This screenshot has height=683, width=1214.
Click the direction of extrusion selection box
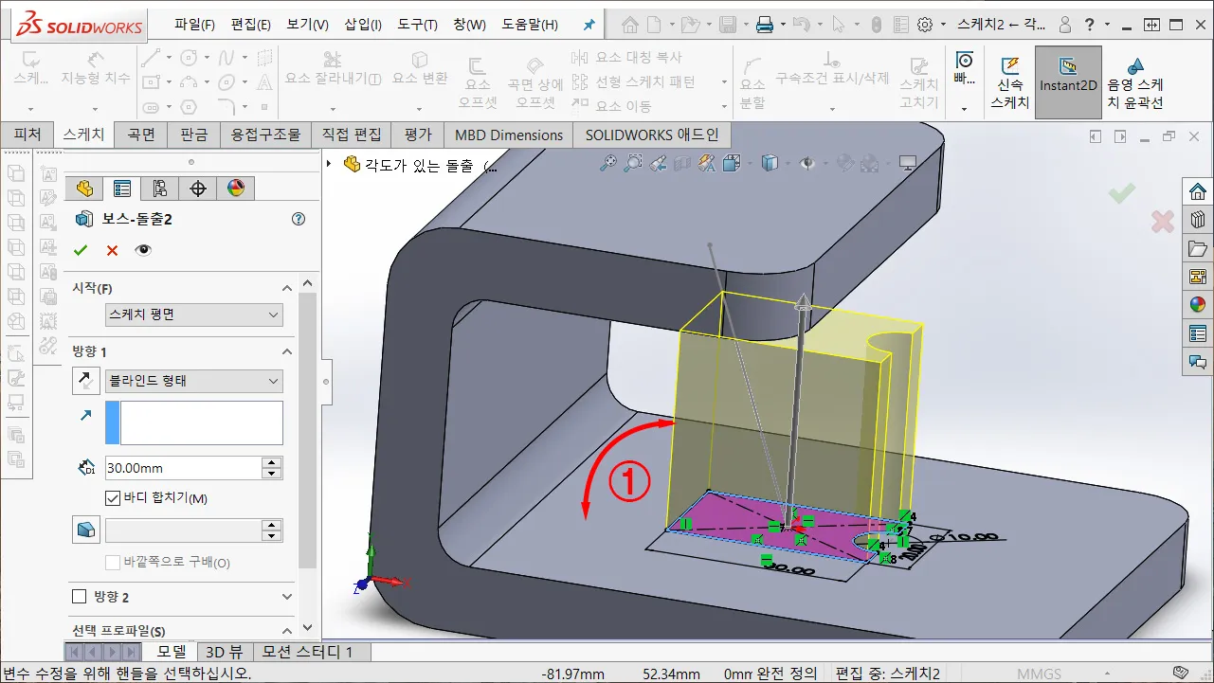(194, 422)
